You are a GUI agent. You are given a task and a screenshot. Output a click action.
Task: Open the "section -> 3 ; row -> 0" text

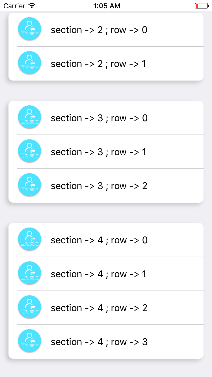click(99, 118)
